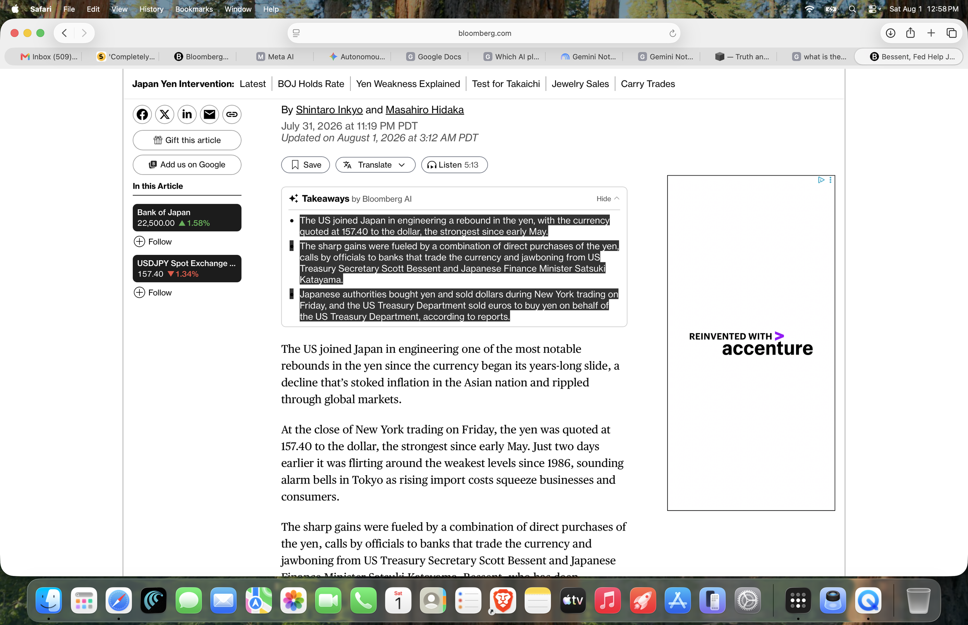Open Trash in the Dock
The image size is (968, 625).
918,600
